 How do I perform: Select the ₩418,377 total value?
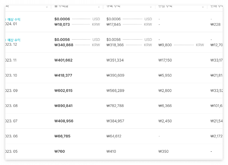click(x=63, y=75)
